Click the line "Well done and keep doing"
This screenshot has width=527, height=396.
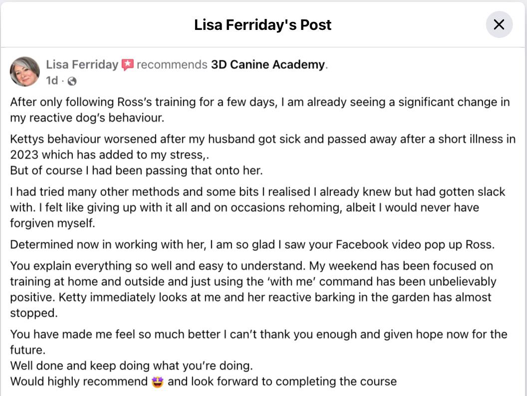(x=131, y=366)
